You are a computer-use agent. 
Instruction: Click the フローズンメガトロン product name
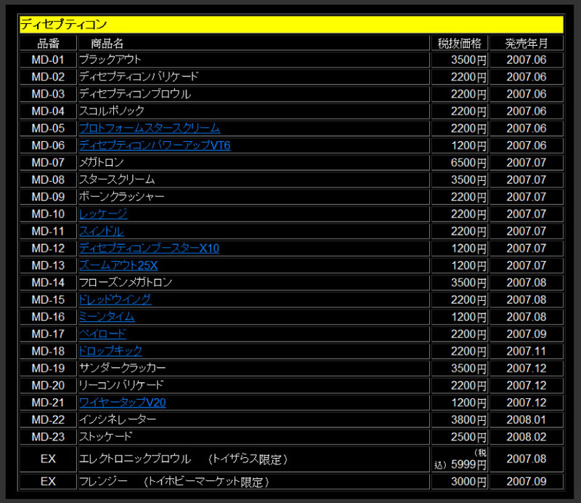(126, 283)
